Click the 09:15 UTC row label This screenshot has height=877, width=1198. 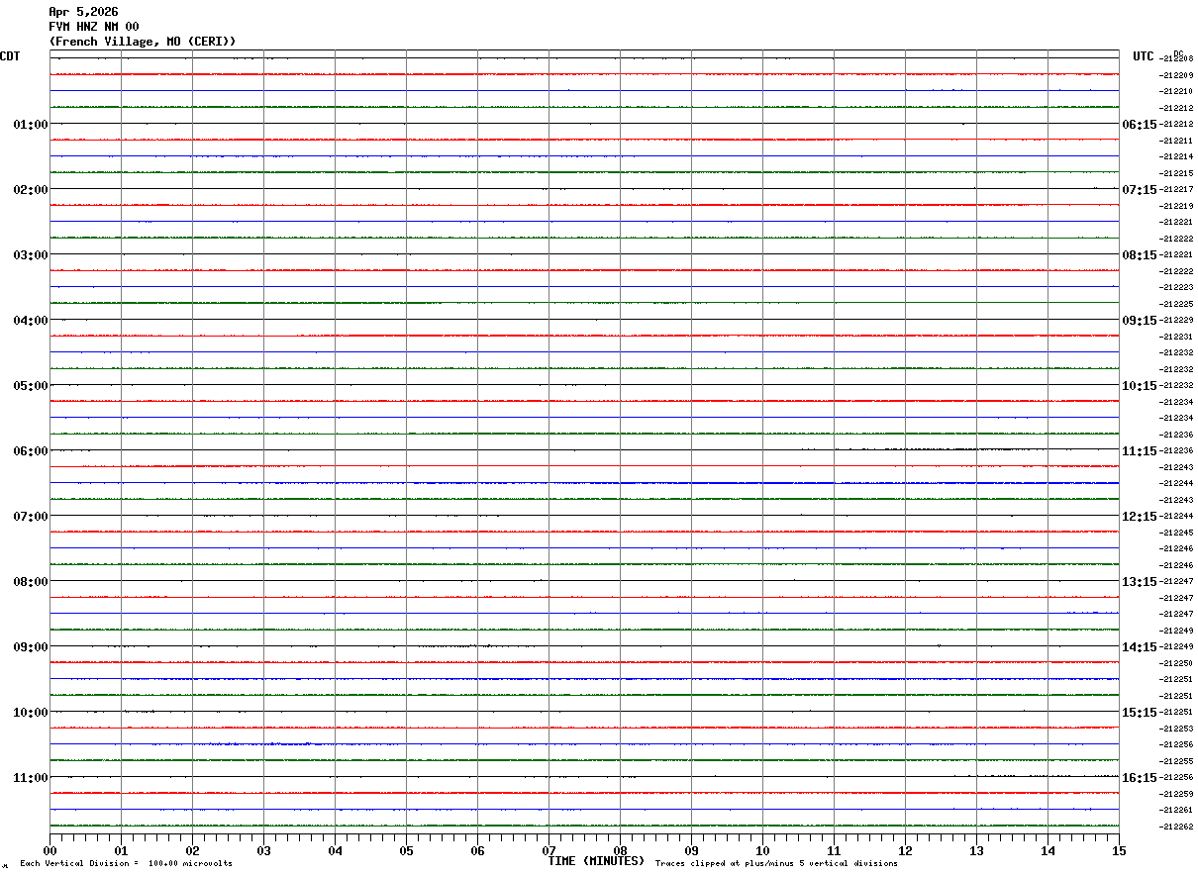[1139, 321]
